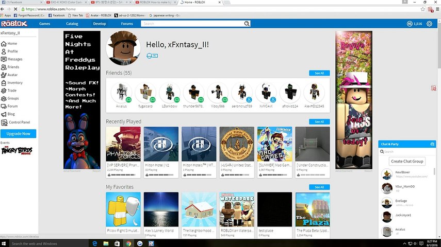Select the Catalog menu item
441x247 pixels.
coord(72,24)
